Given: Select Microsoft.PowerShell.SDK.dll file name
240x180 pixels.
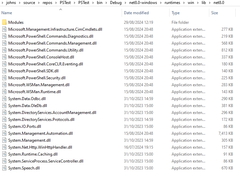Looking at the screenshot, I should click(33, 71).
